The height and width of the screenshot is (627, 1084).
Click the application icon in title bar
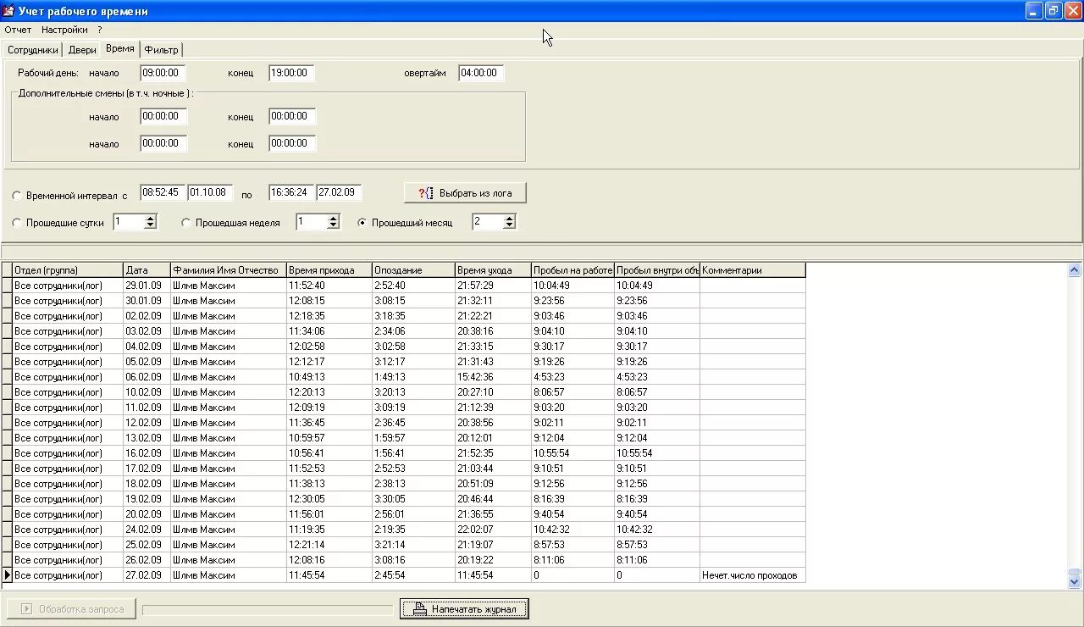point(9,11)
